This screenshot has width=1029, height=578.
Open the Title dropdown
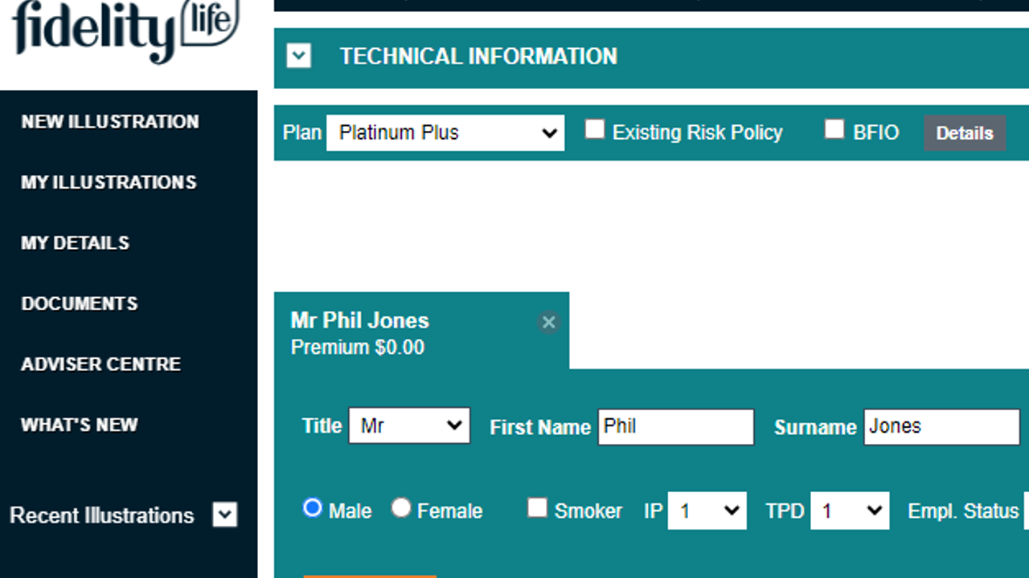pos(409,426)
